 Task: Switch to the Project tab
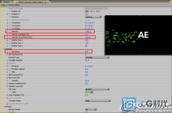pyautogui.click(x=6, y=2)
